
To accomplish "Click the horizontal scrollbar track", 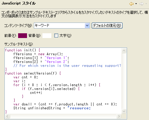I will (x=63, y=116).
